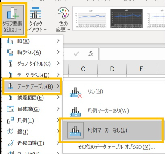This screenshot has height=154, width=165.
Task: Expand the arrow beside データ テーブル(B)
Action: (x=58, y=86)
